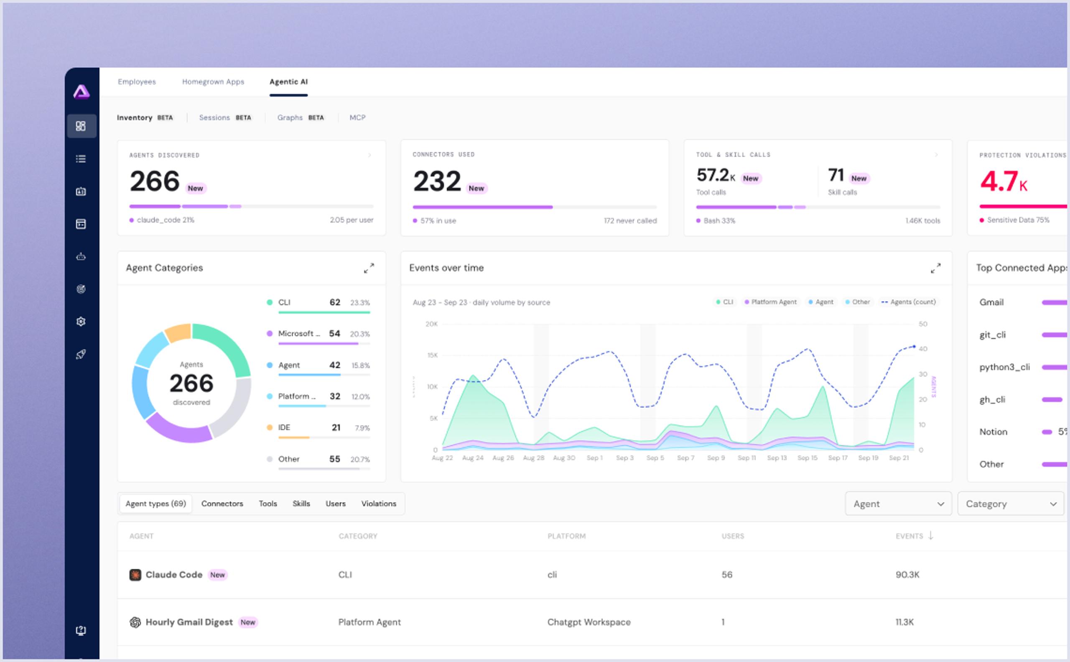Click the Microsoft category legend row
The image size is (1070, 662).
(x=318, y=337)
